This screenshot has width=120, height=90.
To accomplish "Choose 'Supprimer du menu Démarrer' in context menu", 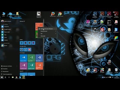I will click(47, 29).
